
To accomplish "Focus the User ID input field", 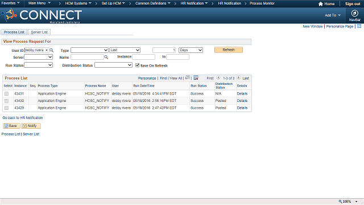I will pyautogui.click(x=36, y=50).
